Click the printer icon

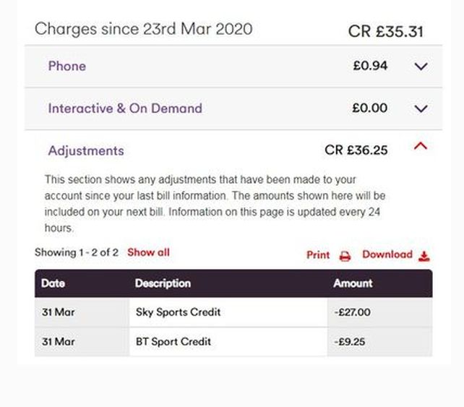pos(345,256)
